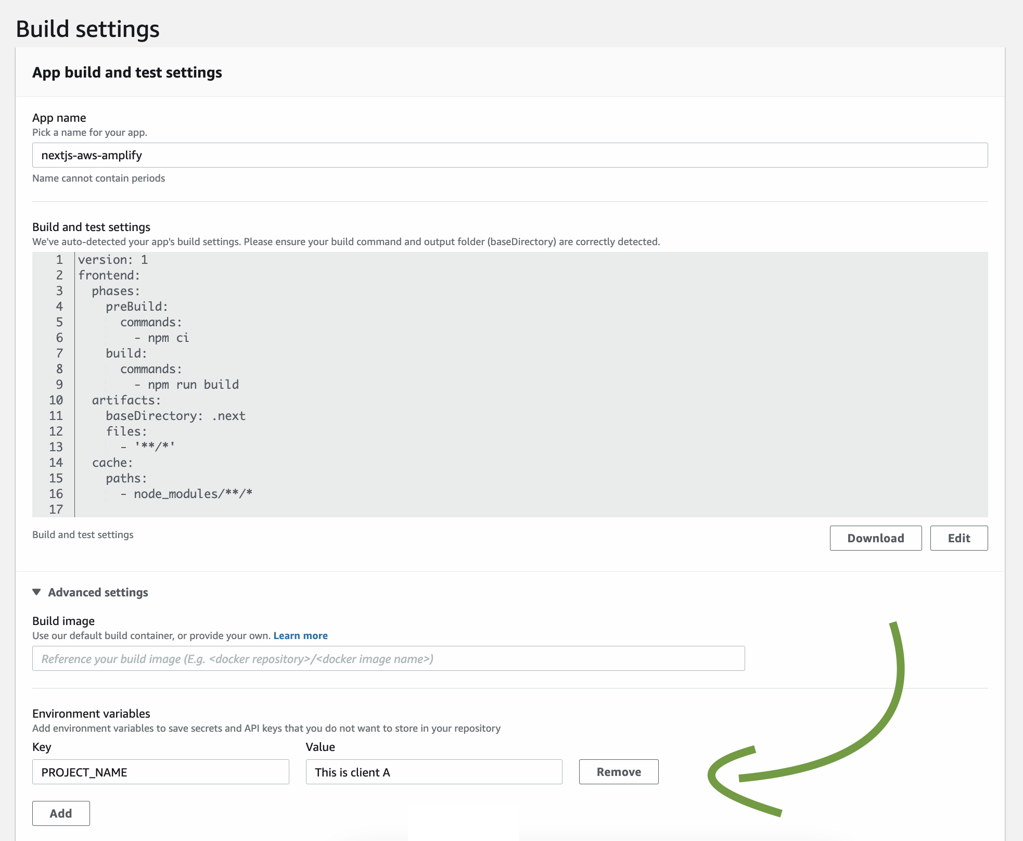Click the Advanced settings heading
Viewport: 1023px width, 841px height.
[x=98, y=592]
